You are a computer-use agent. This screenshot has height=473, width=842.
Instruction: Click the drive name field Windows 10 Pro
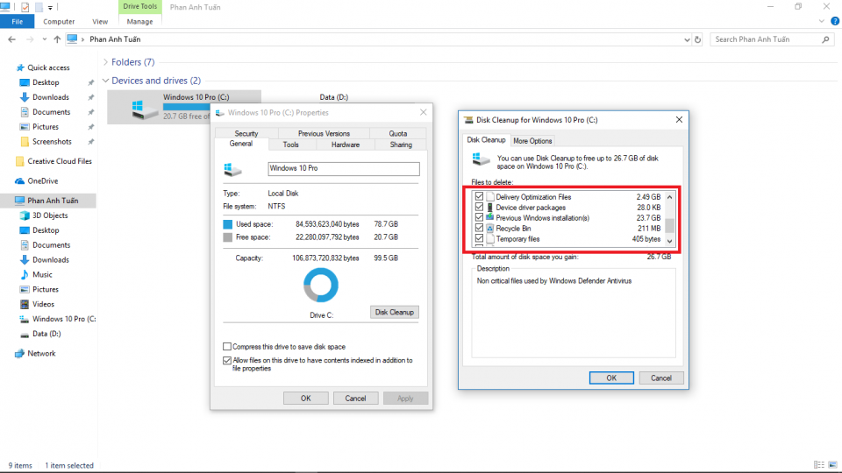344,168
